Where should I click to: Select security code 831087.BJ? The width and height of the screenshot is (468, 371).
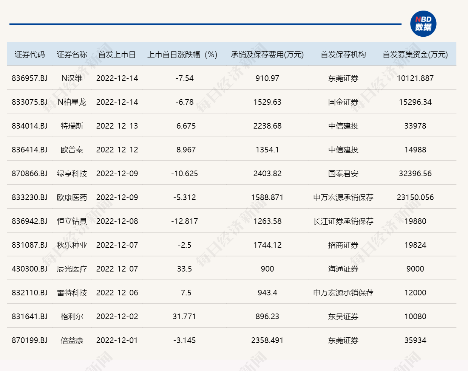(29, 245)
